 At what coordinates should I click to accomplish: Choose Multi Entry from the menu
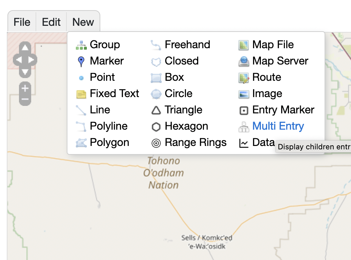[278, 126]
